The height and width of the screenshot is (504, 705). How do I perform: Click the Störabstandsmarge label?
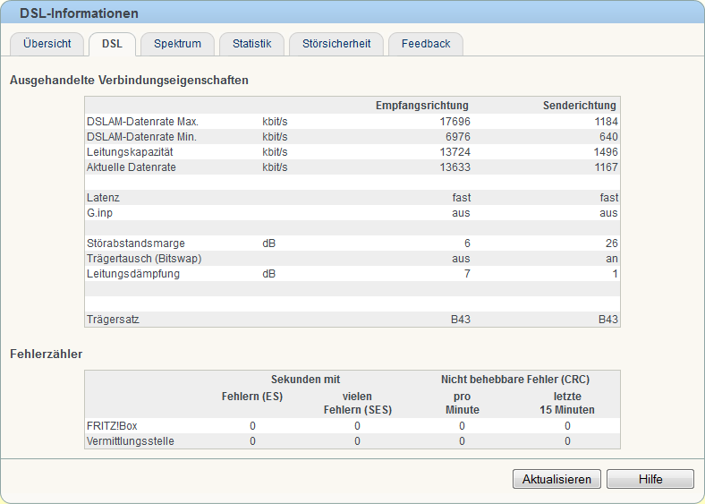(136, 243)
